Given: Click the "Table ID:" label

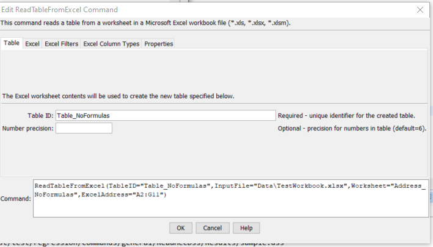Looking at the screenshot, I should (40, 116).
